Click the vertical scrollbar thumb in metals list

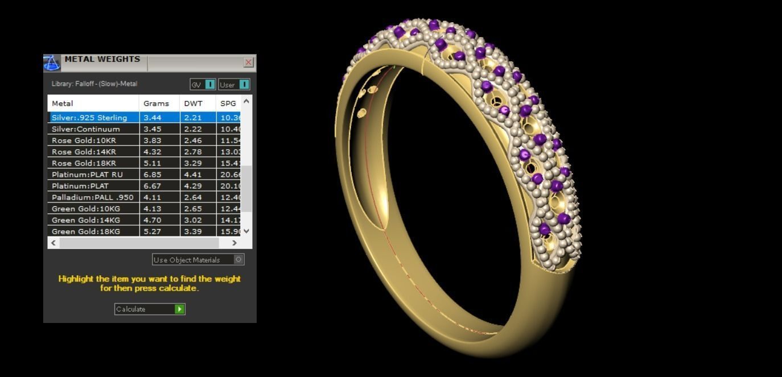(246, 188)
